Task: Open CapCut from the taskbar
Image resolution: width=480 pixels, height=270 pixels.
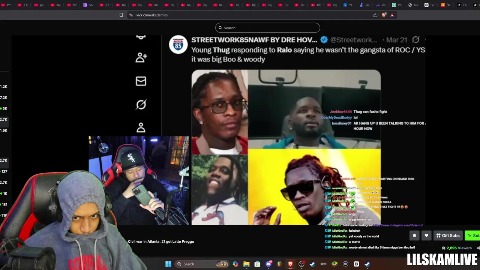Action: click(356, 264)
